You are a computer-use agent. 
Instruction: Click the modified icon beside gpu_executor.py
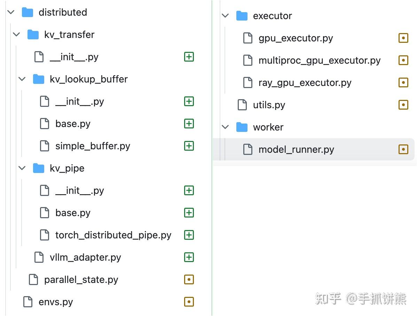click(x=403, y=38)
